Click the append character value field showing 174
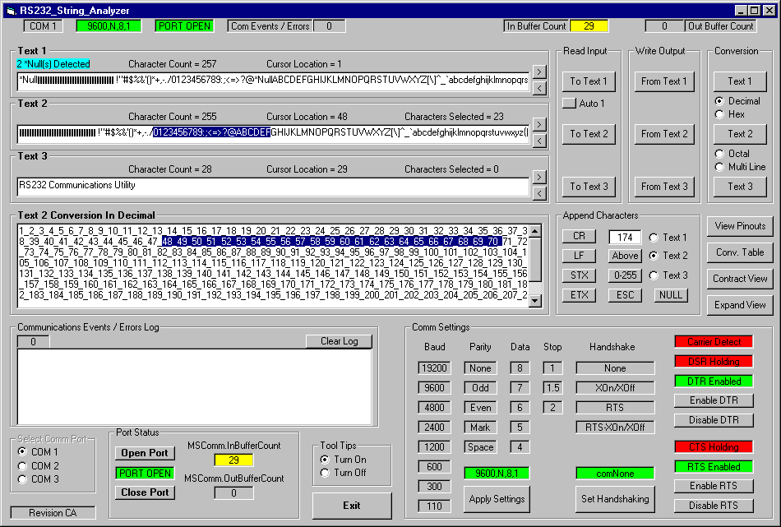Screen dimensions: 781x527 pyautogui.click(x=625, y=237)
